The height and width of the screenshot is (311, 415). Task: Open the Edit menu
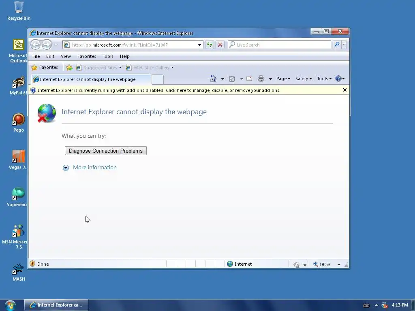tap(50, 56)
